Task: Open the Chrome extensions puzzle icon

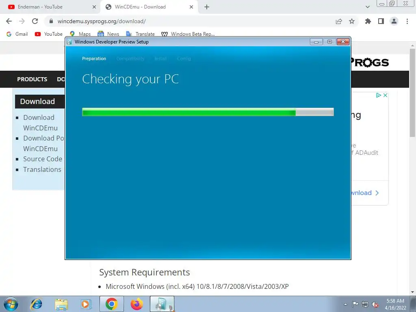Action: click(x=368, y=21)
